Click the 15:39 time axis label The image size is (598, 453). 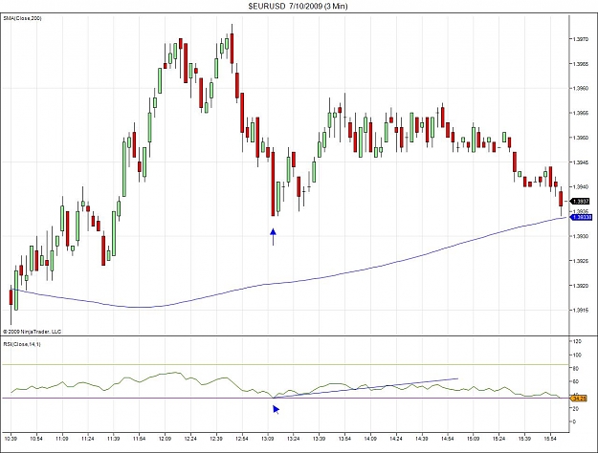point(524,439)
